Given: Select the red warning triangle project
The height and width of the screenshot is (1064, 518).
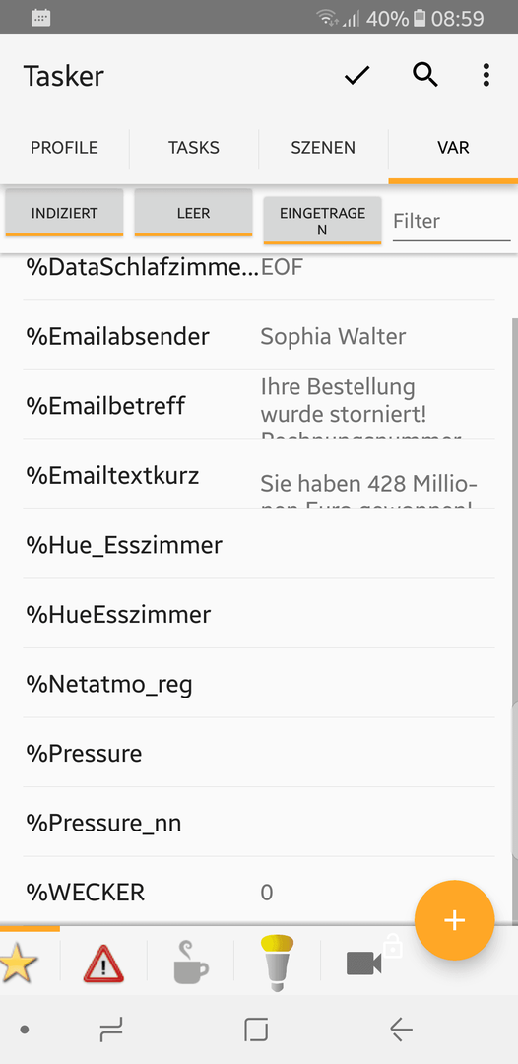Looking at the screenshot, I should click(103, 963).
